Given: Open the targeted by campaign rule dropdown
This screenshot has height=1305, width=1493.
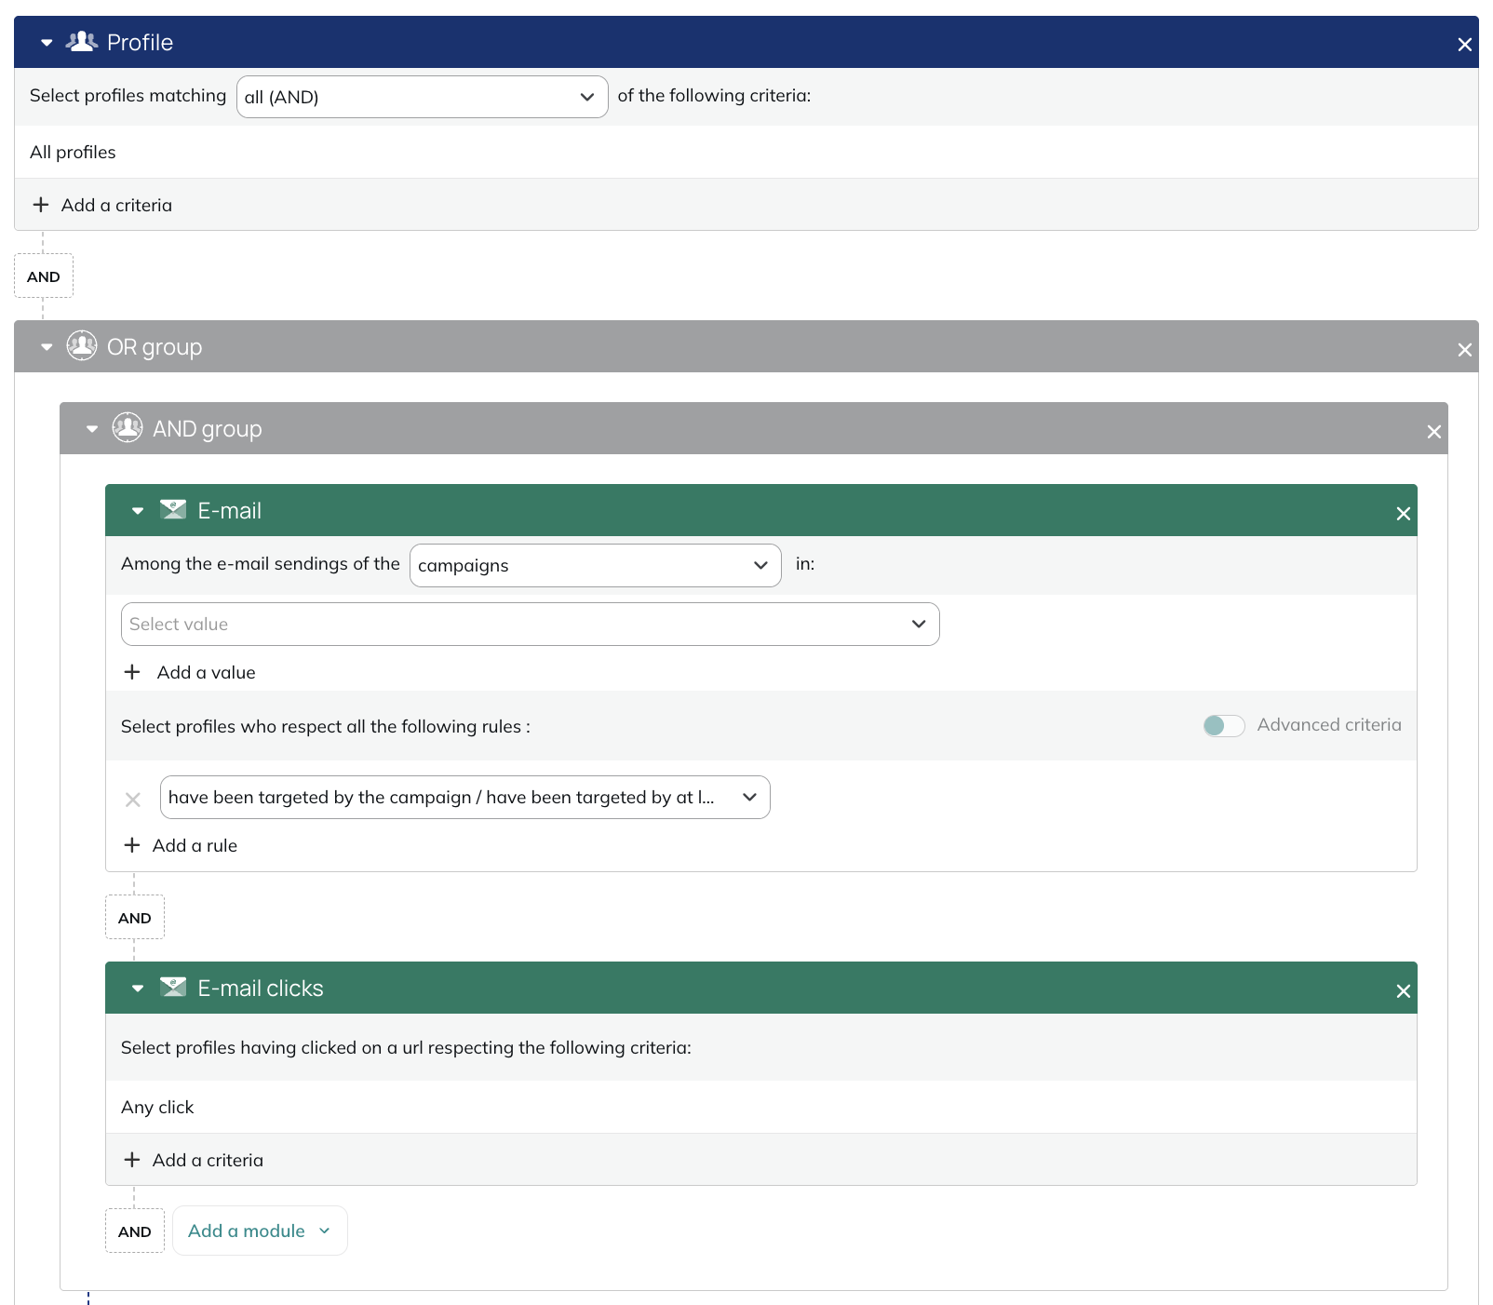Looking at the screenshot, I should (465, 797).
